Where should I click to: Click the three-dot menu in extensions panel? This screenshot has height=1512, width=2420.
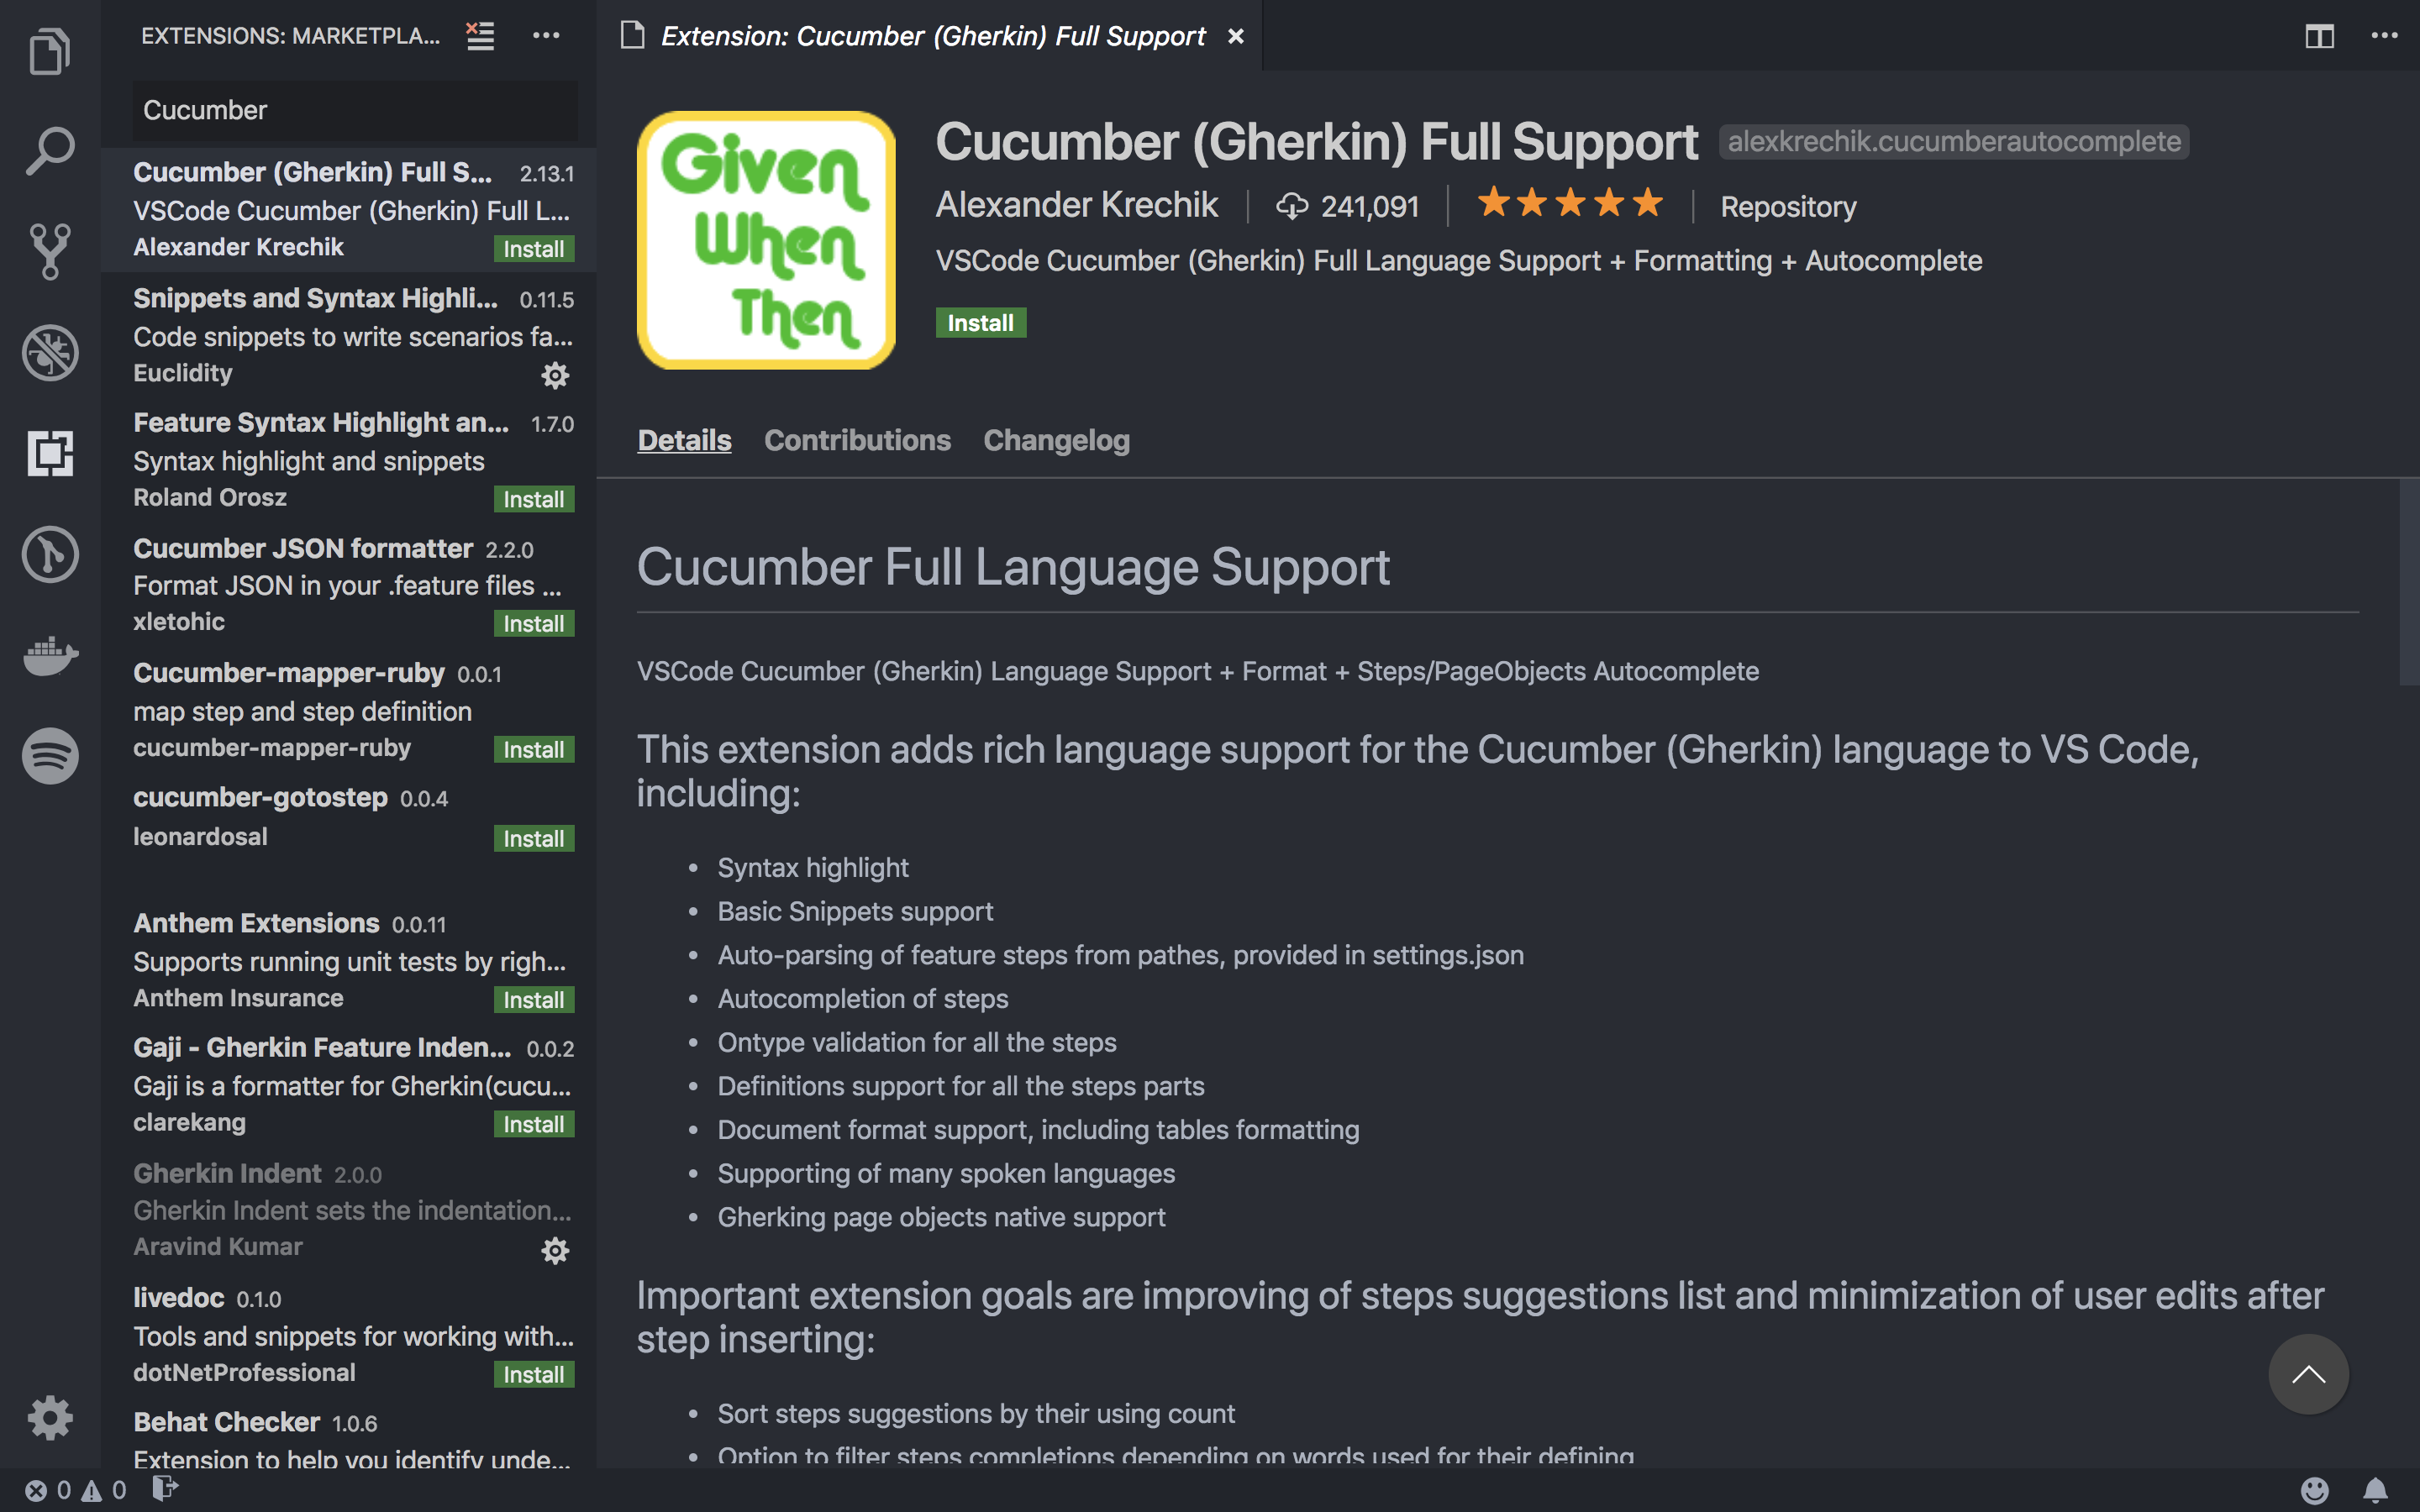(x=544, y=34)
